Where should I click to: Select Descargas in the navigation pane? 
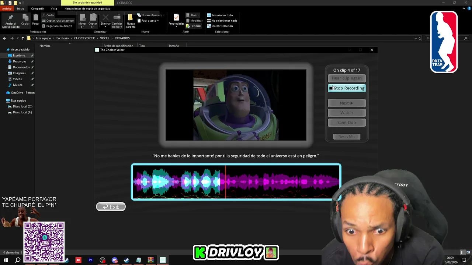point(19,61)
